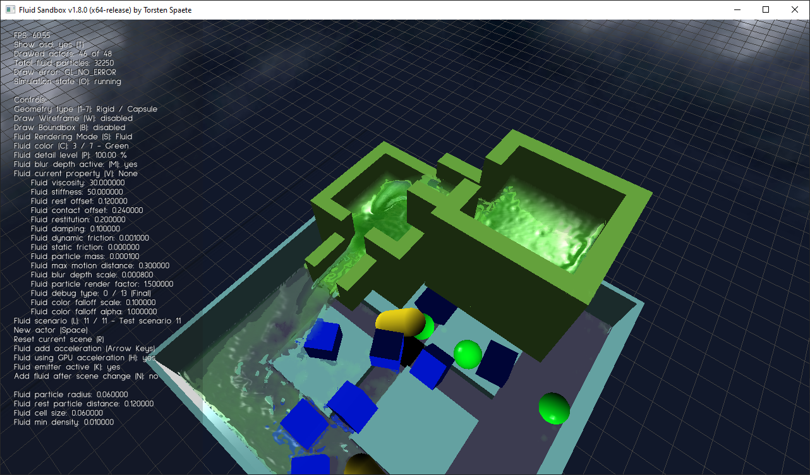Click the app icon in the title bar
This screenshot has width=810, height=475.
click(10, 9)
